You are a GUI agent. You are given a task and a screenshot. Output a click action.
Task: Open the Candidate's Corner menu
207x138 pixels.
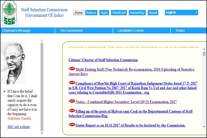131,30
